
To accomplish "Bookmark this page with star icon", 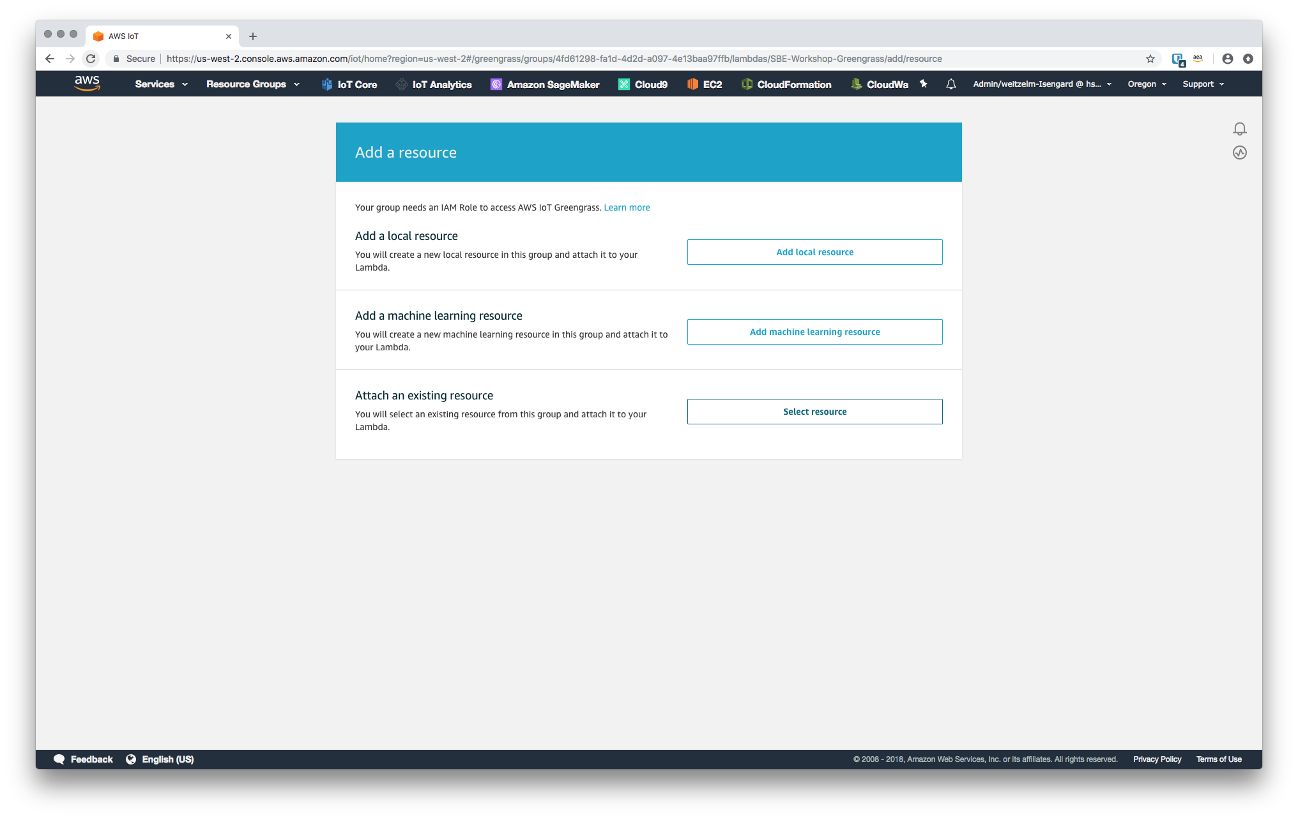I will pos(1150,59).
